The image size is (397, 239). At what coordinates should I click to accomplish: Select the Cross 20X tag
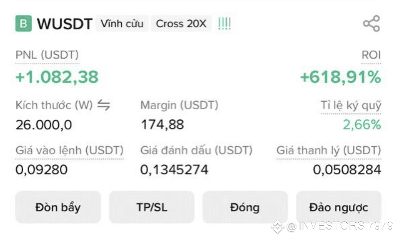(181, 23)
